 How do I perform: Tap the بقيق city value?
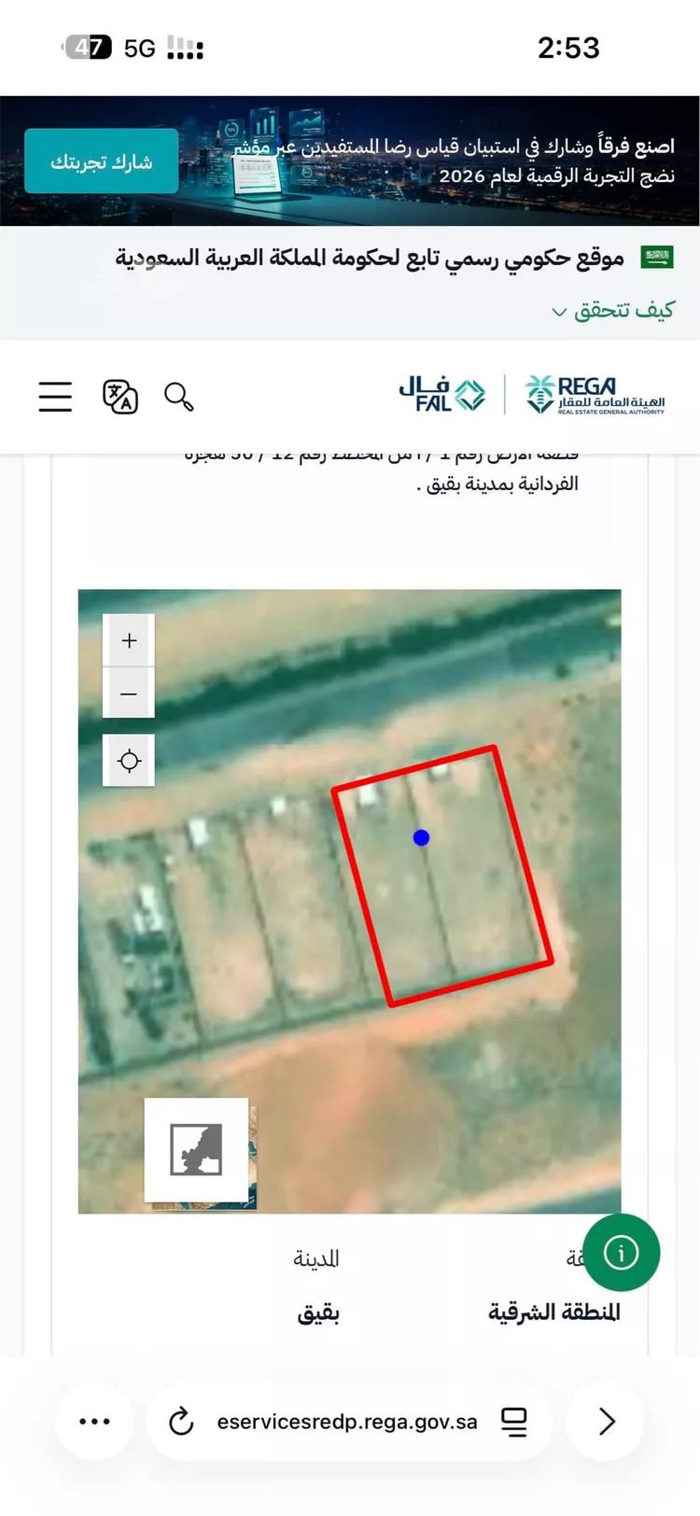click(318, 1312)
